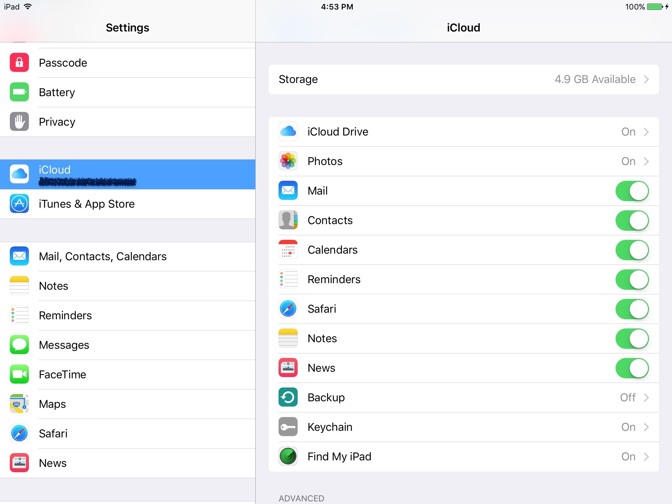Open Storage details chevron
The image size is (672, 504).
point(646,79)
